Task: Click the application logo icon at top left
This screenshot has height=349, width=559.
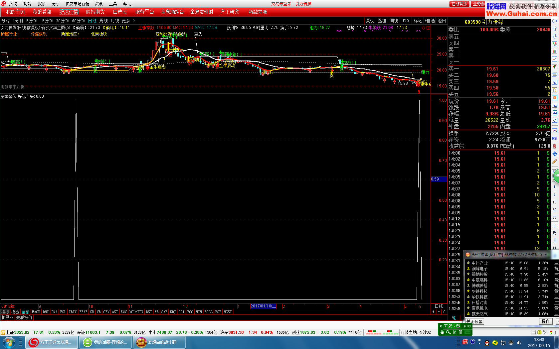Action: [4, 4]
